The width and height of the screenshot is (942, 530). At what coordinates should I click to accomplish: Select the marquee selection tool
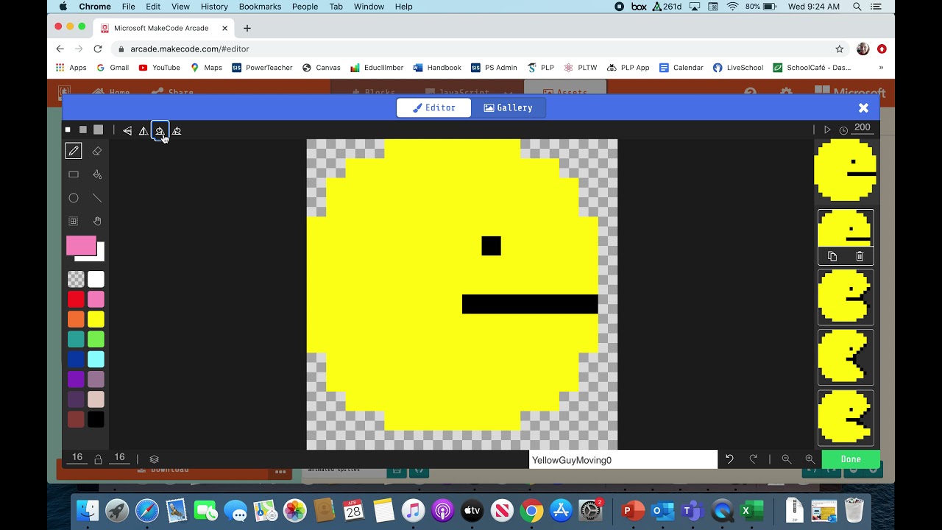point(74,221)
